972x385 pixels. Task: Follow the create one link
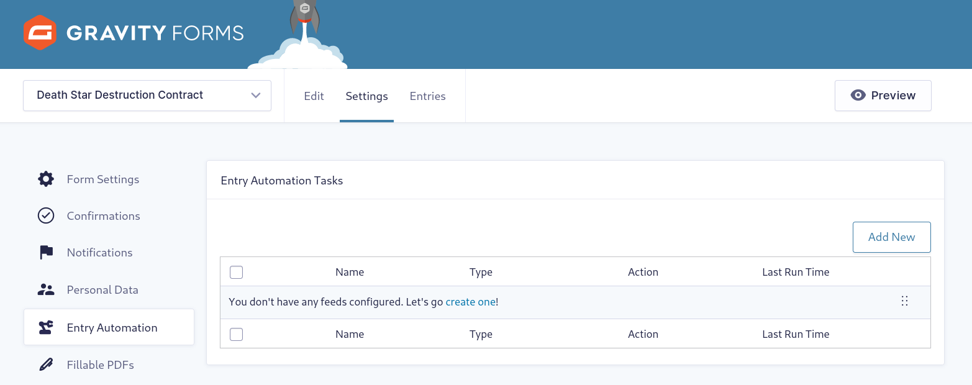coord(470,301)
